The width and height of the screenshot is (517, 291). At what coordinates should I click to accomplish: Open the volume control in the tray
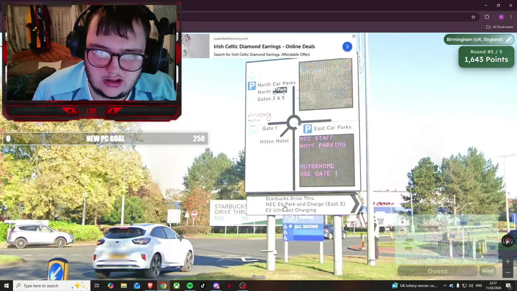coord(471,286)
